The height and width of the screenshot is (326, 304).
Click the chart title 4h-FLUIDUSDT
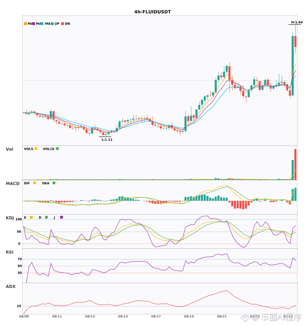(x=153, y=12)
